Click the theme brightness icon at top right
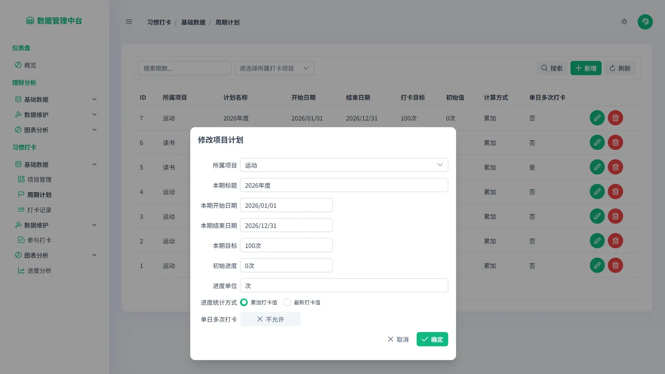The height and width of the screenshot is (374, 665). click(x=623, y=22)
